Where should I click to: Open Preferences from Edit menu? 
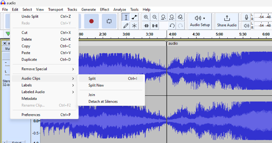click(44, 115)
